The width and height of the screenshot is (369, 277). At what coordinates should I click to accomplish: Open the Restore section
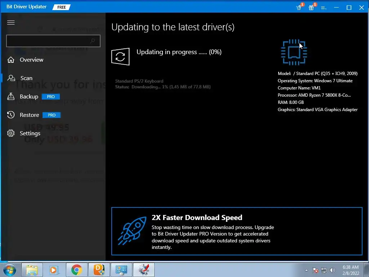click(30, 115)
